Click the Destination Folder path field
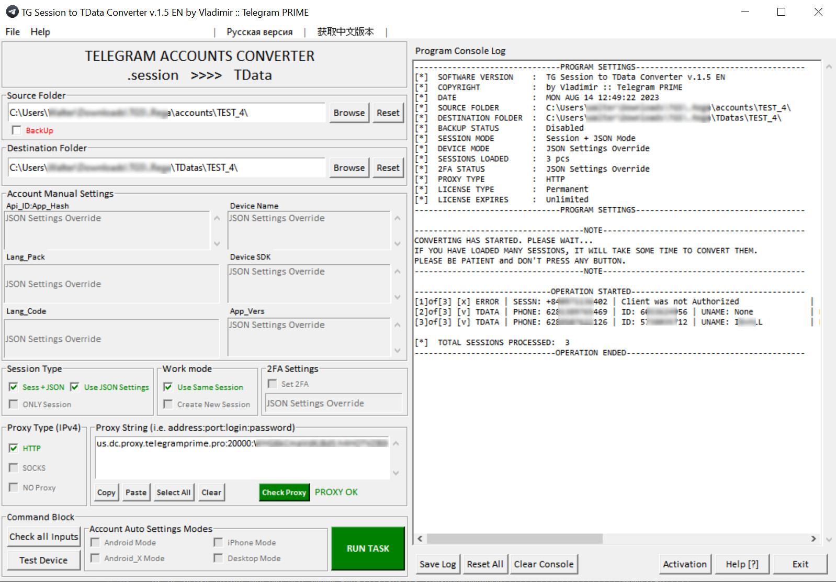Image resolution: width=836 pixels, height=582 pixels. pyautogui.click(x=166, y=167)
